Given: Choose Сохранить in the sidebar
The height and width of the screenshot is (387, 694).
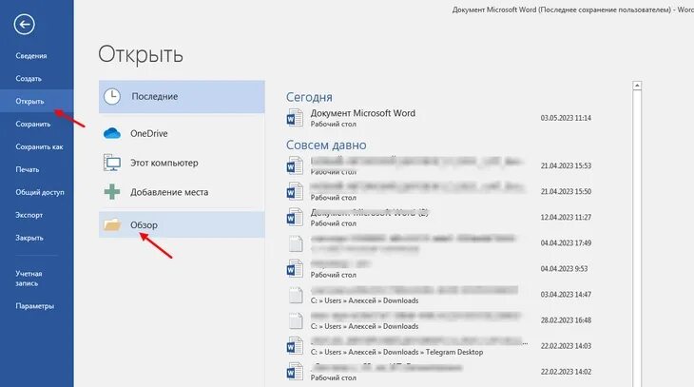Looking at the screenshot, I should point(32,124).
